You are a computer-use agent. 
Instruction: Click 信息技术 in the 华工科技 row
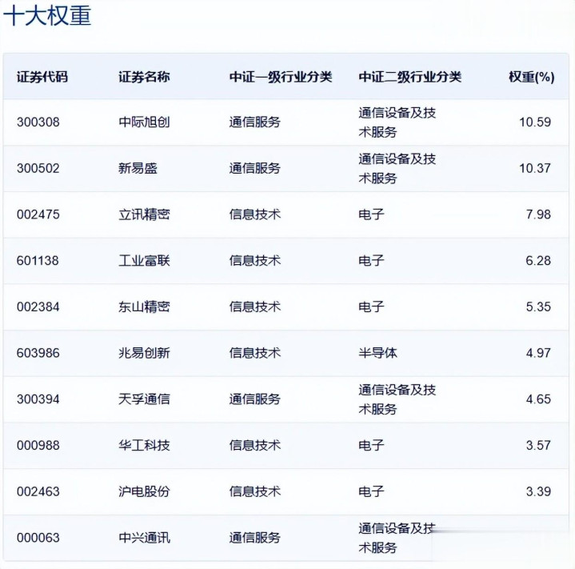(x=255, y=446)
